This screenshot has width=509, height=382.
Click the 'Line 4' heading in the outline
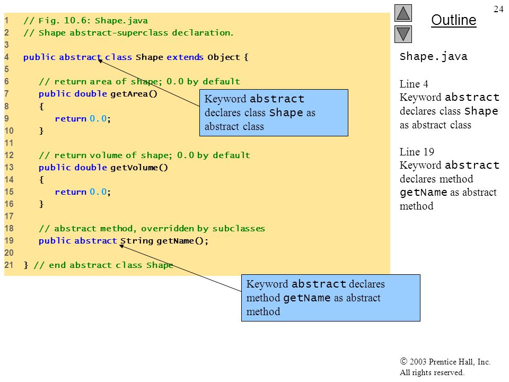pos(414,84)
